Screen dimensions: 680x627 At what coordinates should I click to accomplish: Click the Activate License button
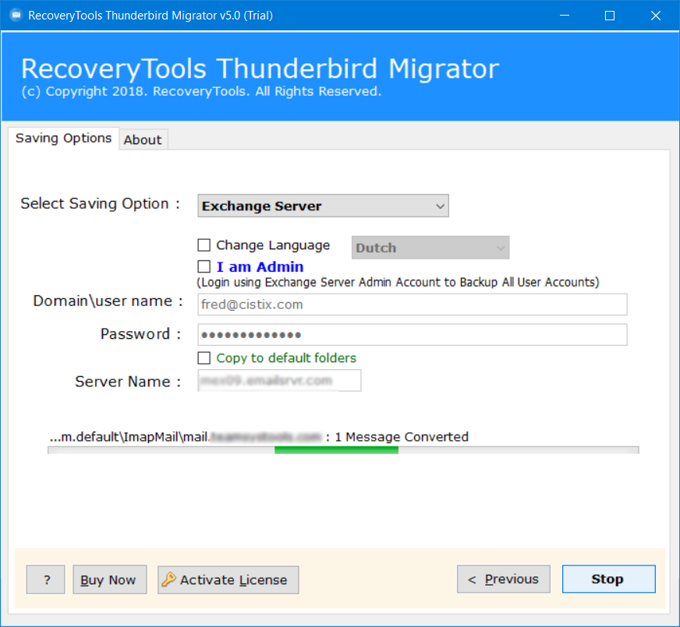228,579
